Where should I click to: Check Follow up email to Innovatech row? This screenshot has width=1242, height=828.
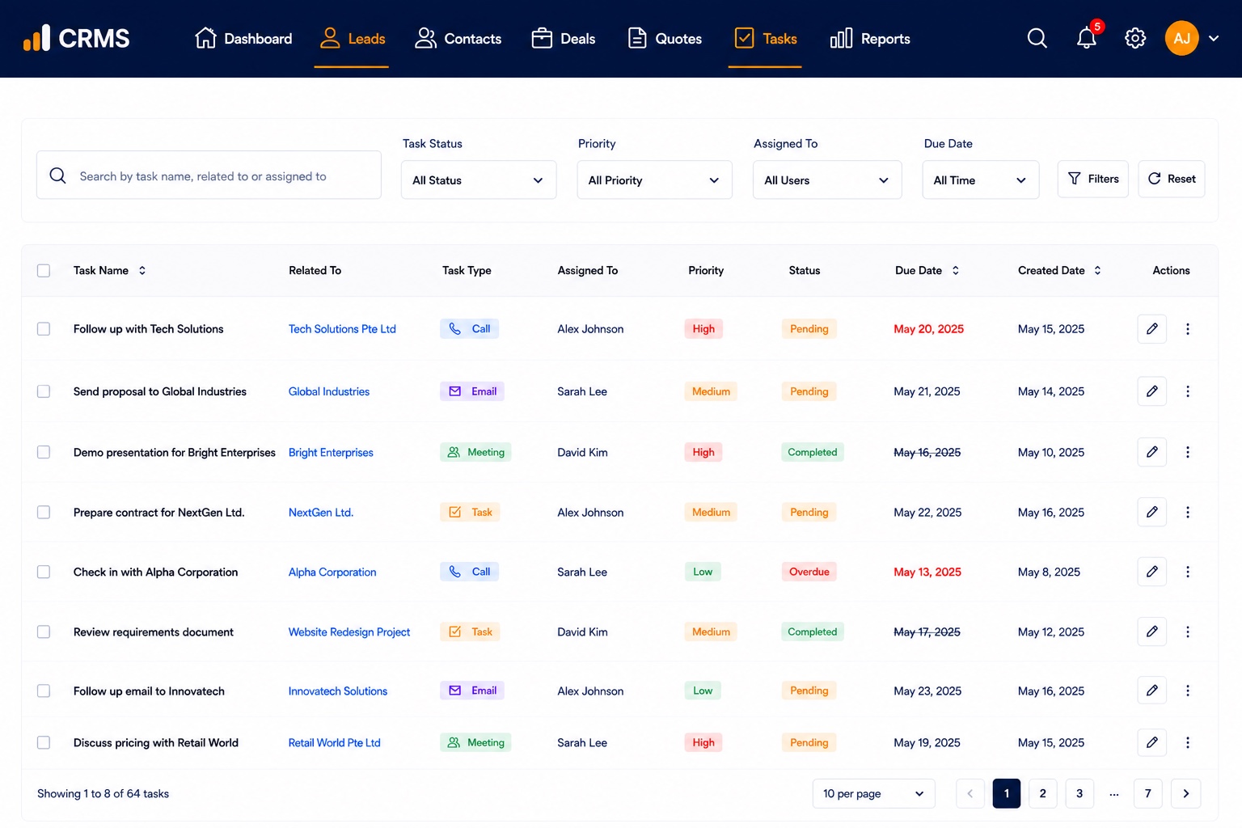pyautogui.click(x=44, y=691)
